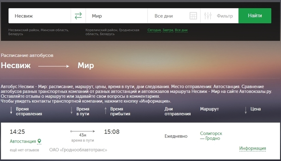Sort by price arrow
281x161 pixels.
246,110
